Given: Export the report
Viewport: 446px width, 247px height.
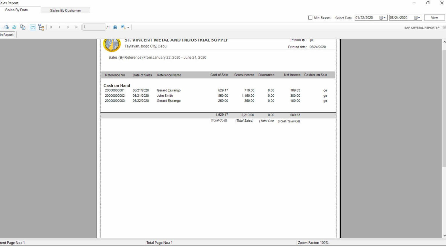Looking at the screenshot, I should [23, 27].
